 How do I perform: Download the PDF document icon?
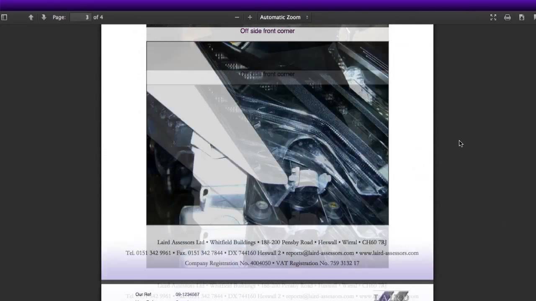[x=522, y=17]
